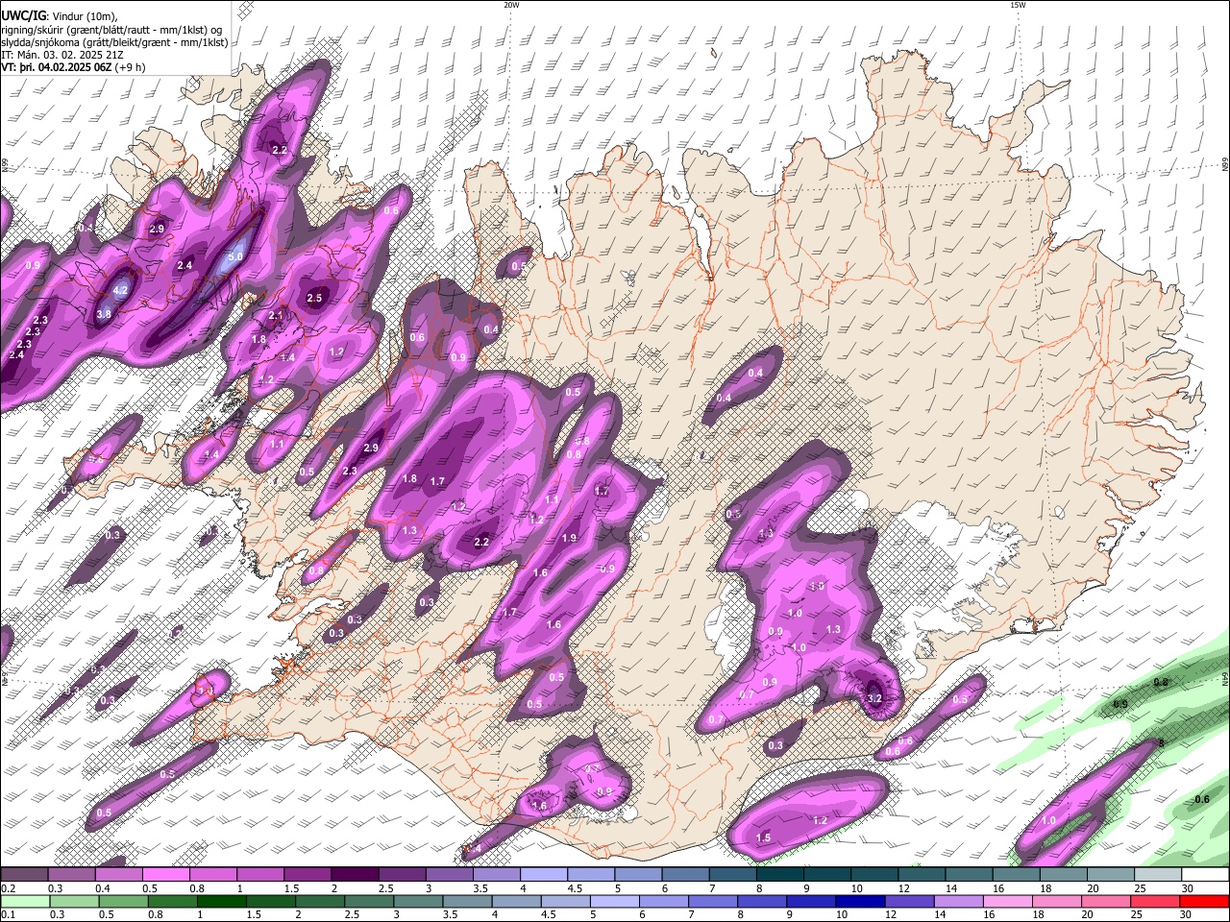
Task: Pick the bright red rain-scale swatch labelled 30
Action: point(1205,901)
